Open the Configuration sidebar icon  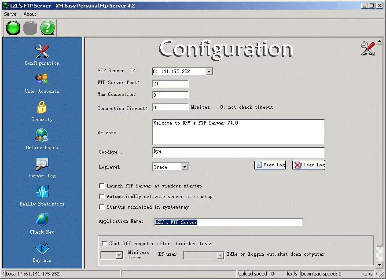(x=42, y=51)
